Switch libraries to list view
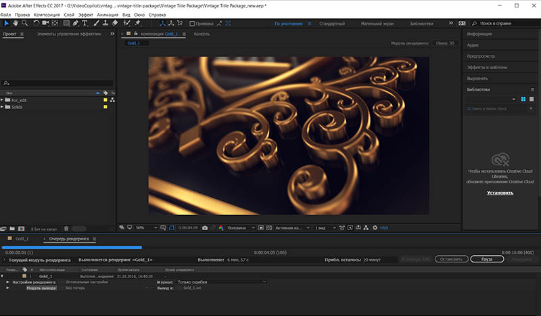The width and height of the screenshot is (541, 316). pos(532,99)
